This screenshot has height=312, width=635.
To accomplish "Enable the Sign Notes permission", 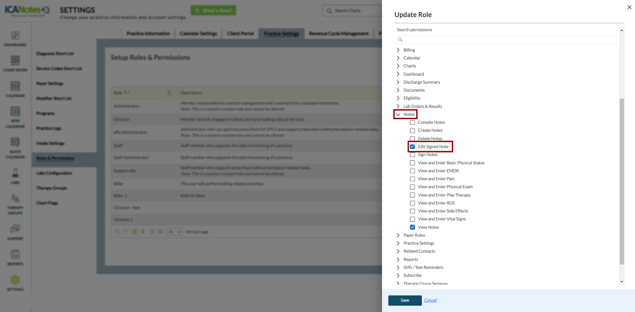I will click(x=412, y=155).
